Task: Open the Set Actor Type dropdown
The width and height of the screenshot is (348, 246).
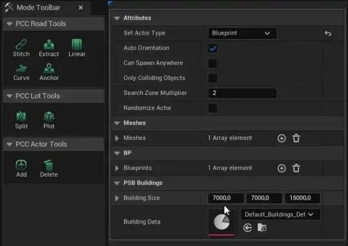Action: (242, 34)
